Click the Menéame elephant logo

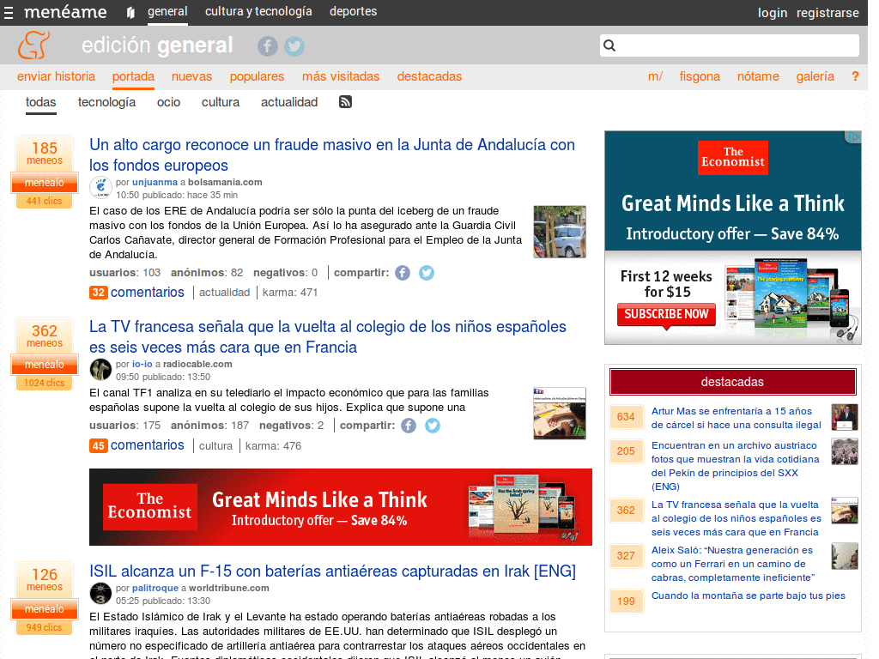point(33,45)
